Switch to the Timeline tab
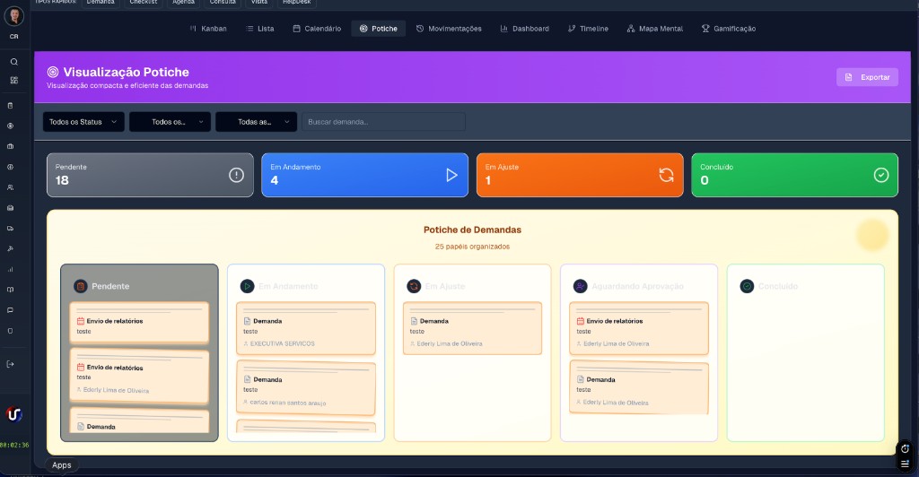Viewport: 919px width, 477px height. 589,29
